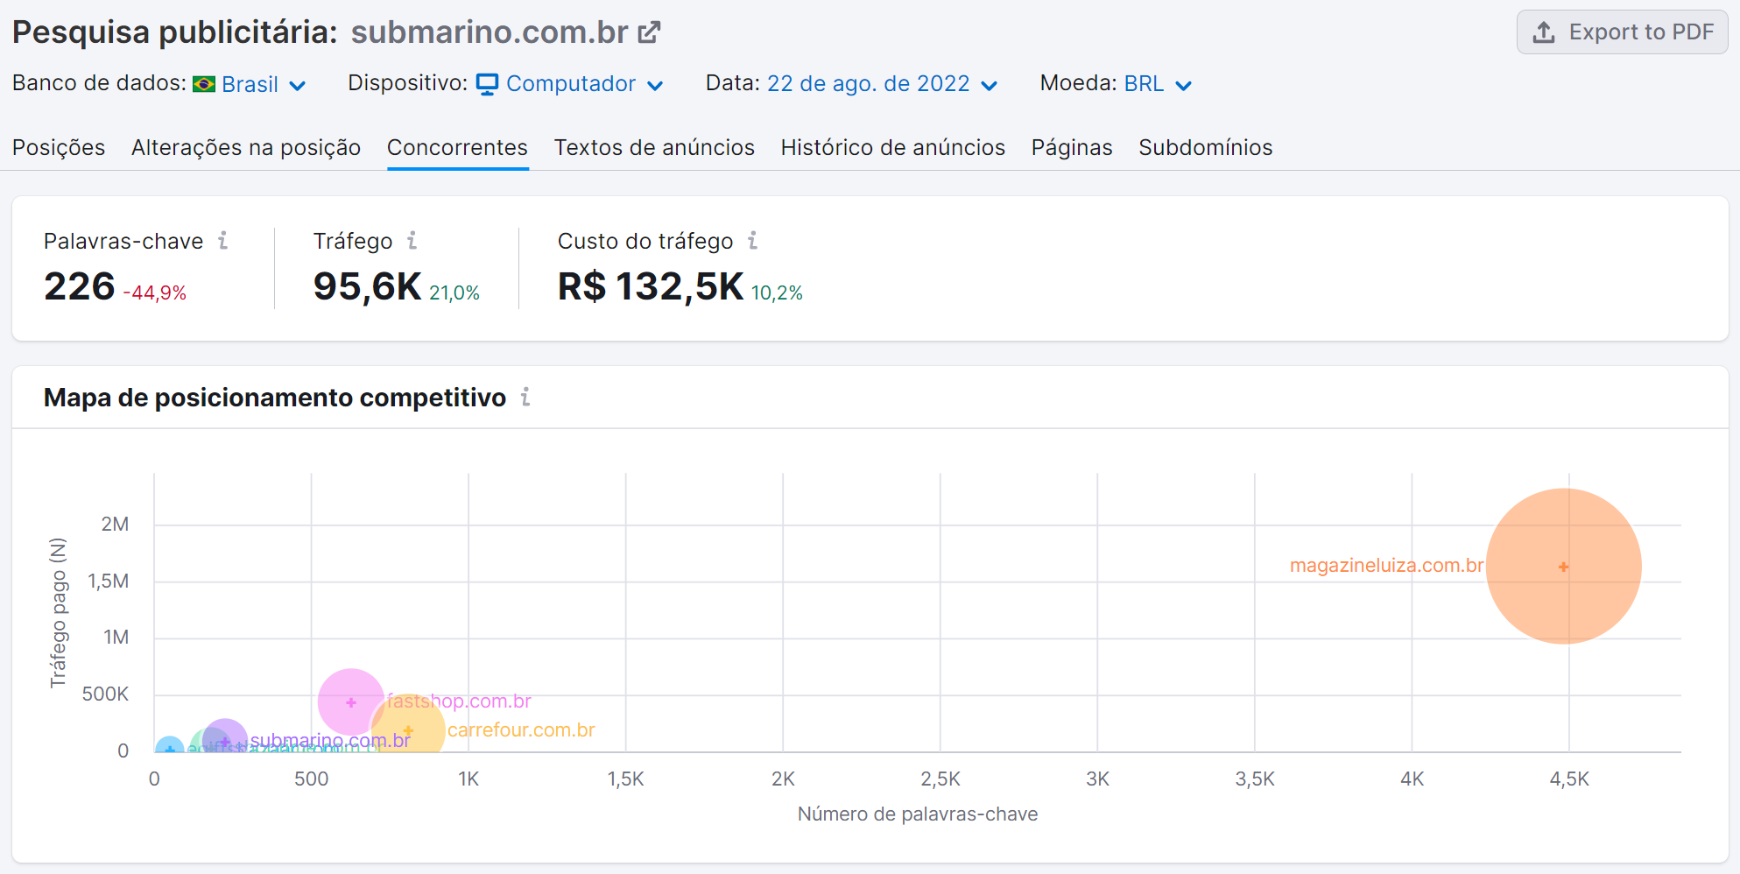Click the carrefour.com.br chart label
Viewport: 1740px width, 874px height.
pos(521,730)
